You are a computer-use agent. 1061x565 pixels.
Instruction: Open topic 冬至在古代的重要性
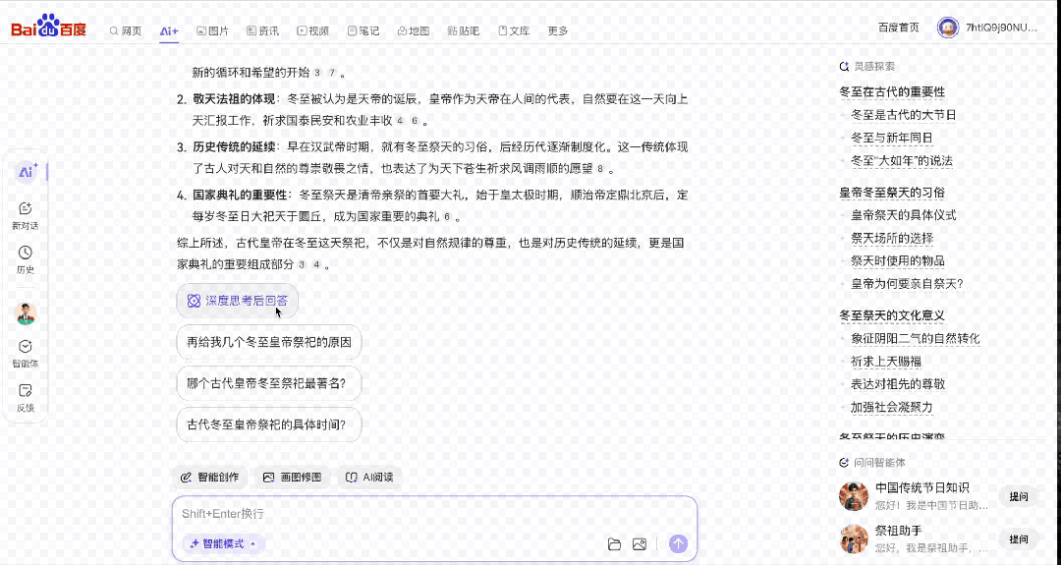point(892,92)
